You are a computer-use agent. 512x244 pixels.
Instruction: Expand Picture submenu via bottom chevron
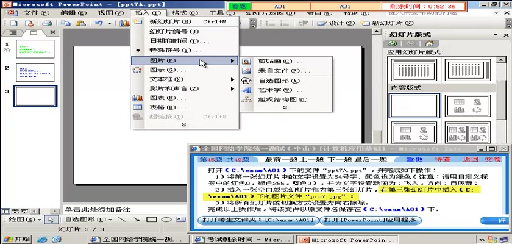click(285, 107)
